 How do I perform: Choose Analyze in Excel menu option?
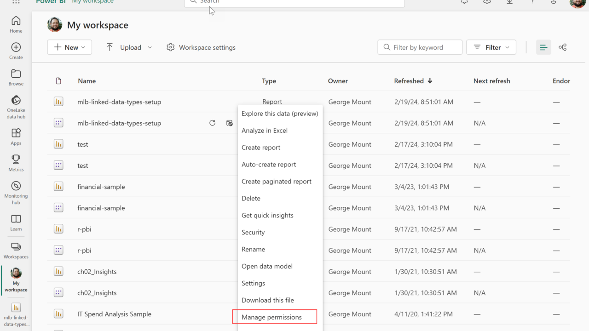(265, 131)
